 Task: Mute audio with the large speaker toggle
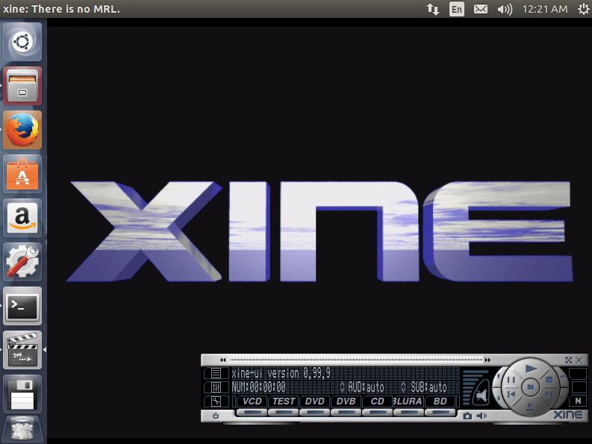tap(482, 395)
